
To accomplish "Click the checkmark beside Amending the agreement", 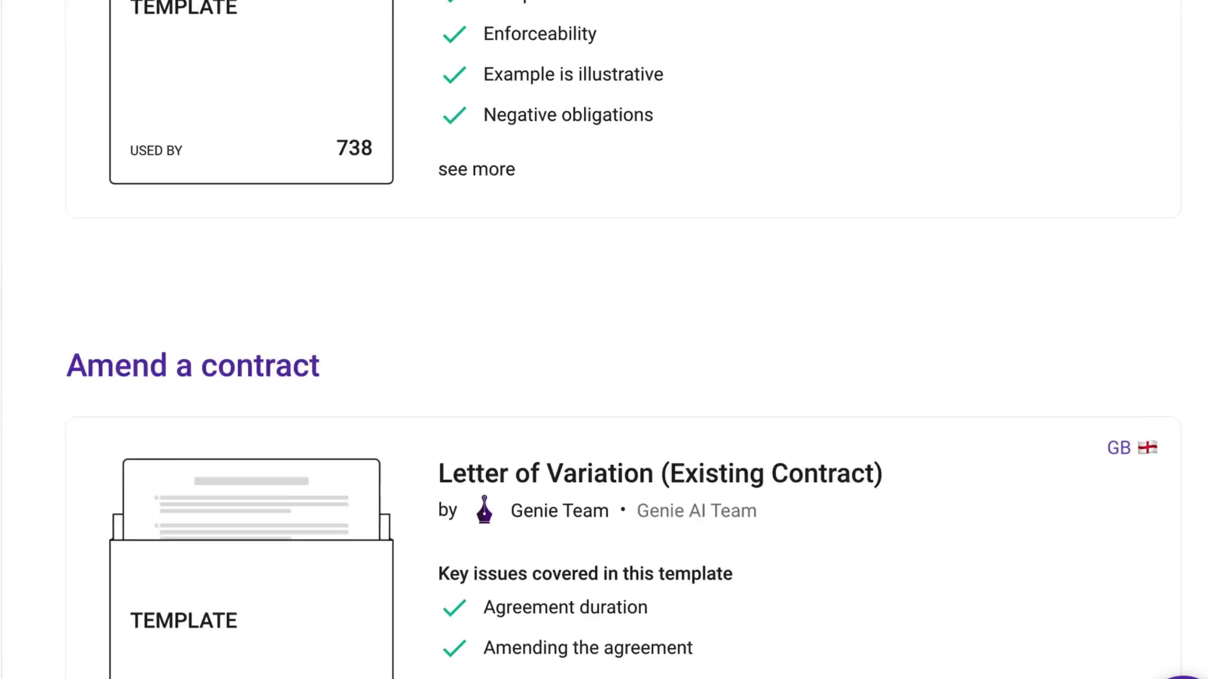I will coord(454,648).
